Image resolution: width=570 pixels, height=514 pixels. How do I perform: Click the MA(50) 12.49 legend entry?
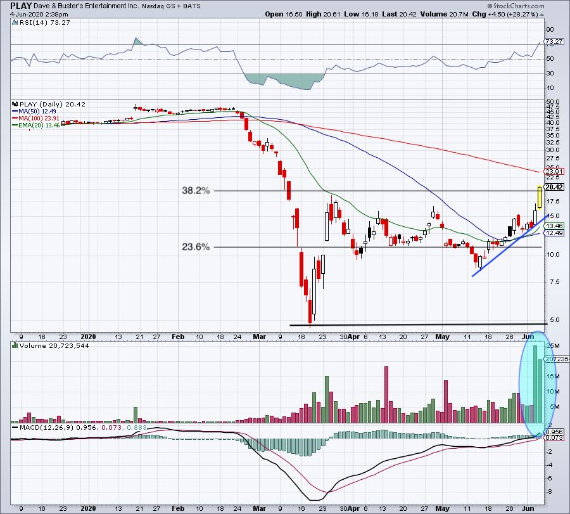(34, 112)
